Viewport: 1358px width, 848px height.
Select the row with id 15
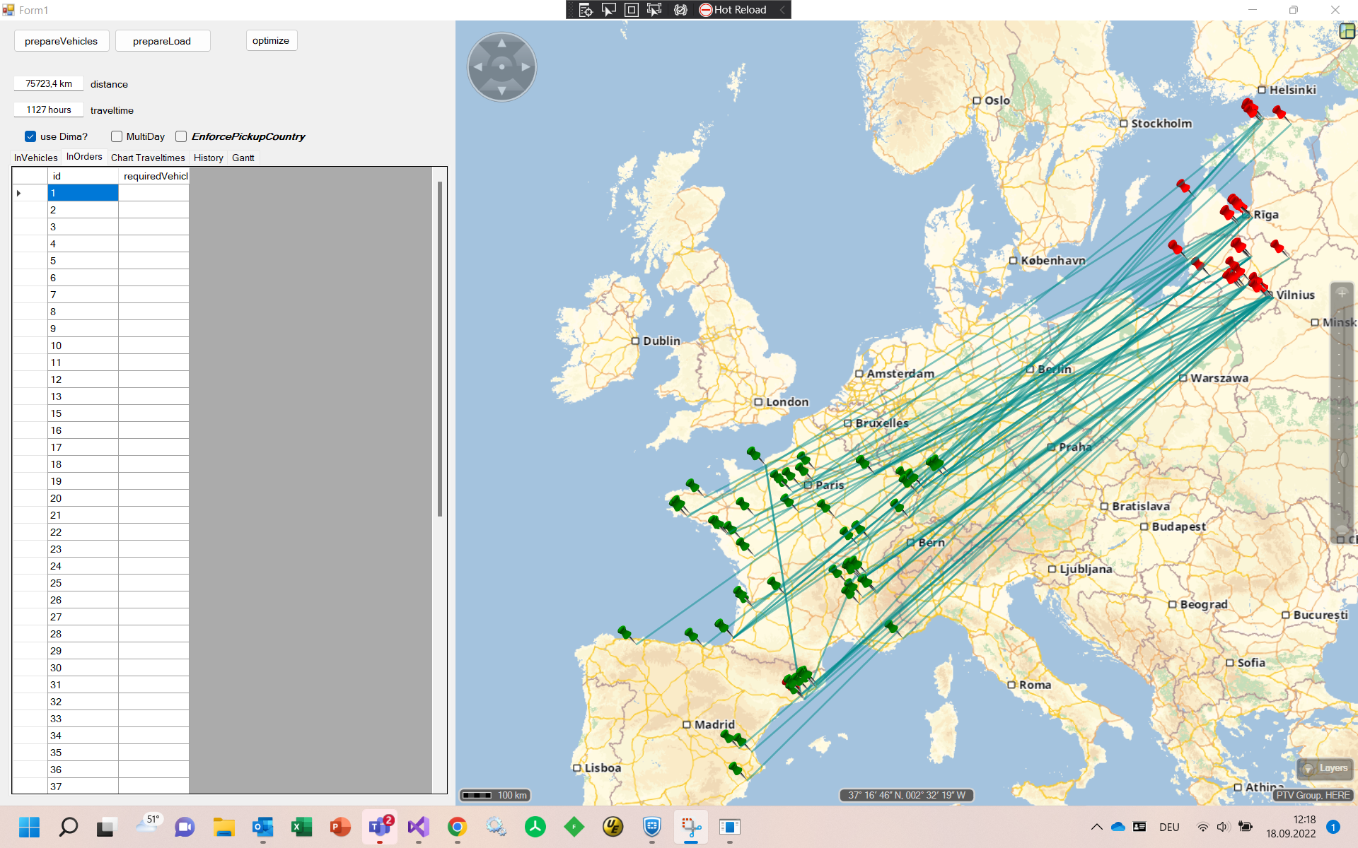(82, 413)
